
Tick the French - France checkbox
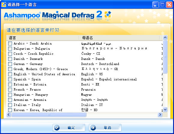(x=10, y=89)
